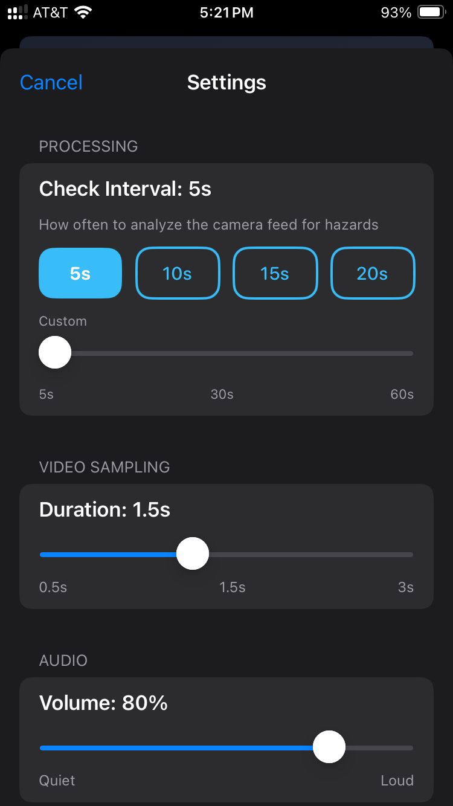Tap the Wi-Fi status bar icon

point(82,11)
